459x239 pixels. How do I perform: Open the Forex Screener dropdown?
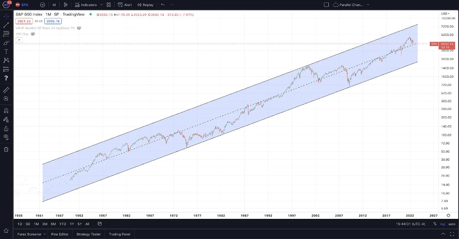[x=44, y=234]
